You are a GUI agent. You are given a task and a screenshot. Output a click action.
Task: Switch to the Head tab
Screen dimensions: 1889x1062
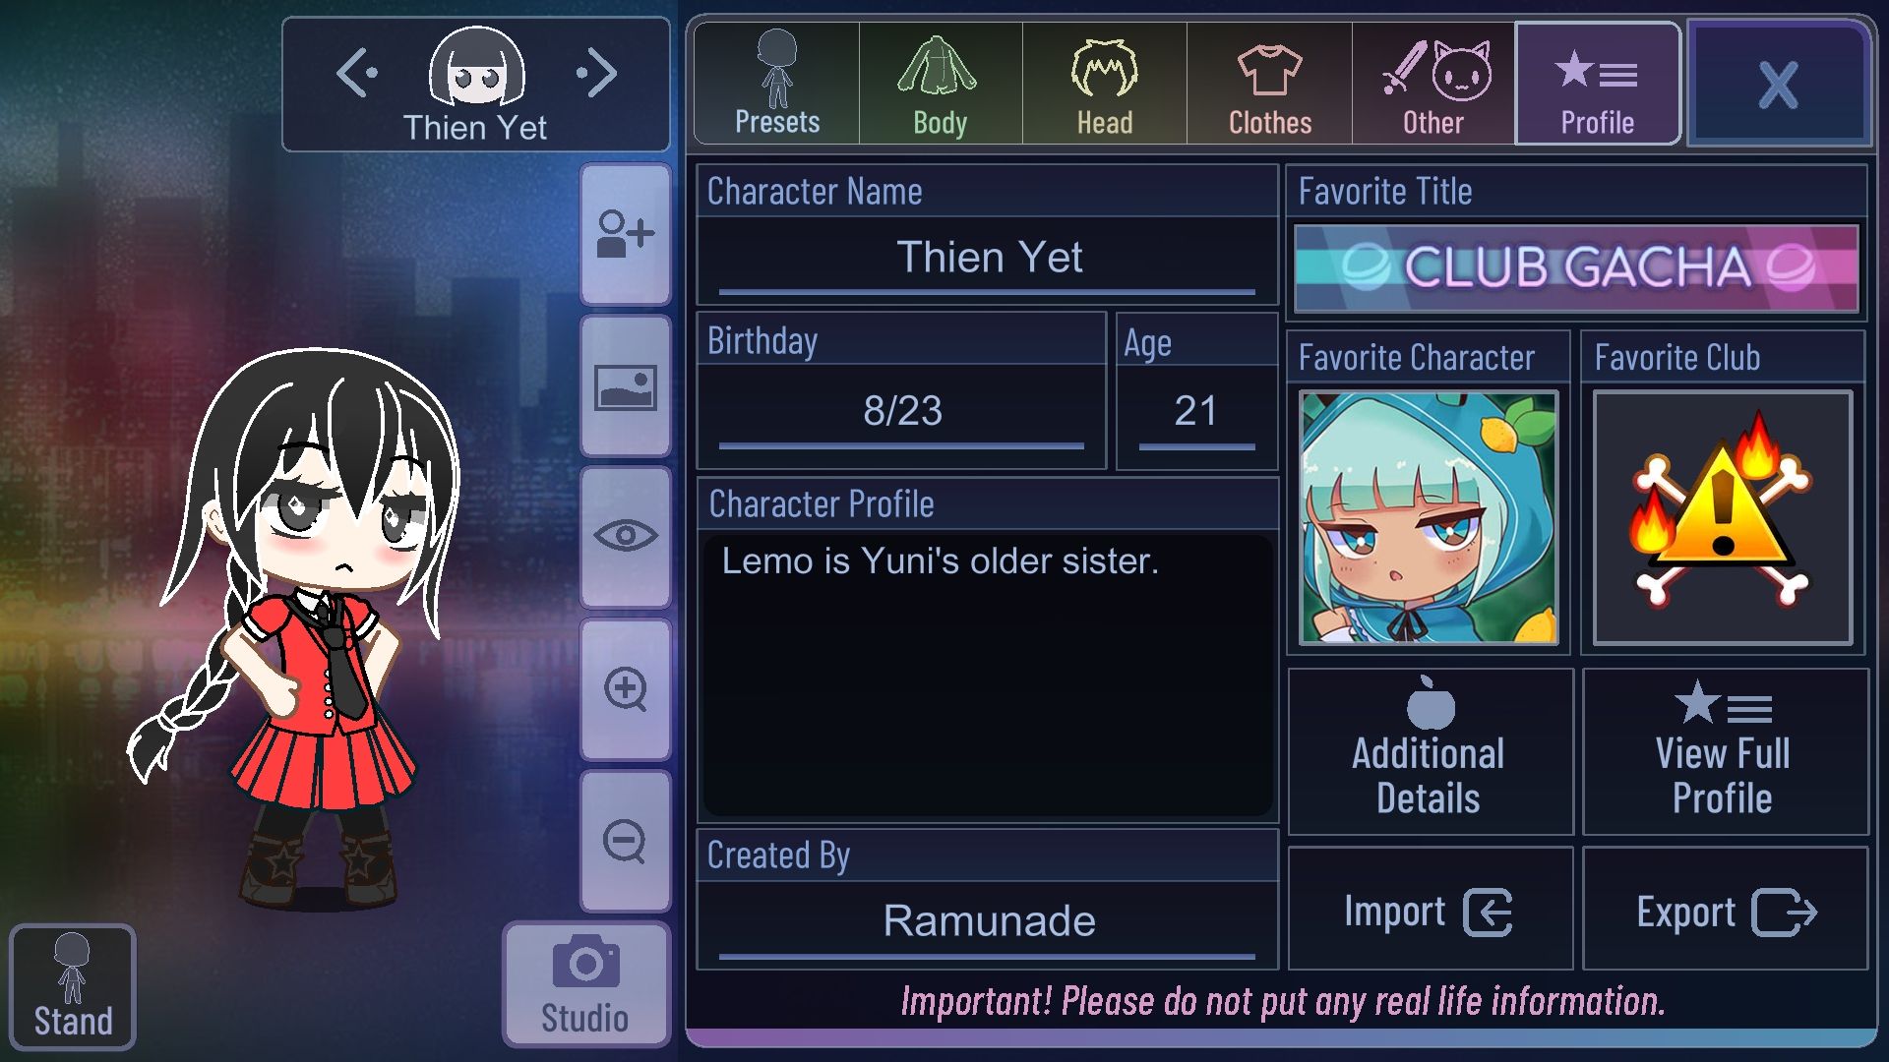1105,84
